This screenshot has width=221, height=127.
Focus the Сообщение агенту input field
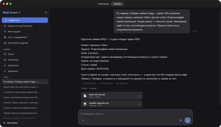click(x=135, y=114)
